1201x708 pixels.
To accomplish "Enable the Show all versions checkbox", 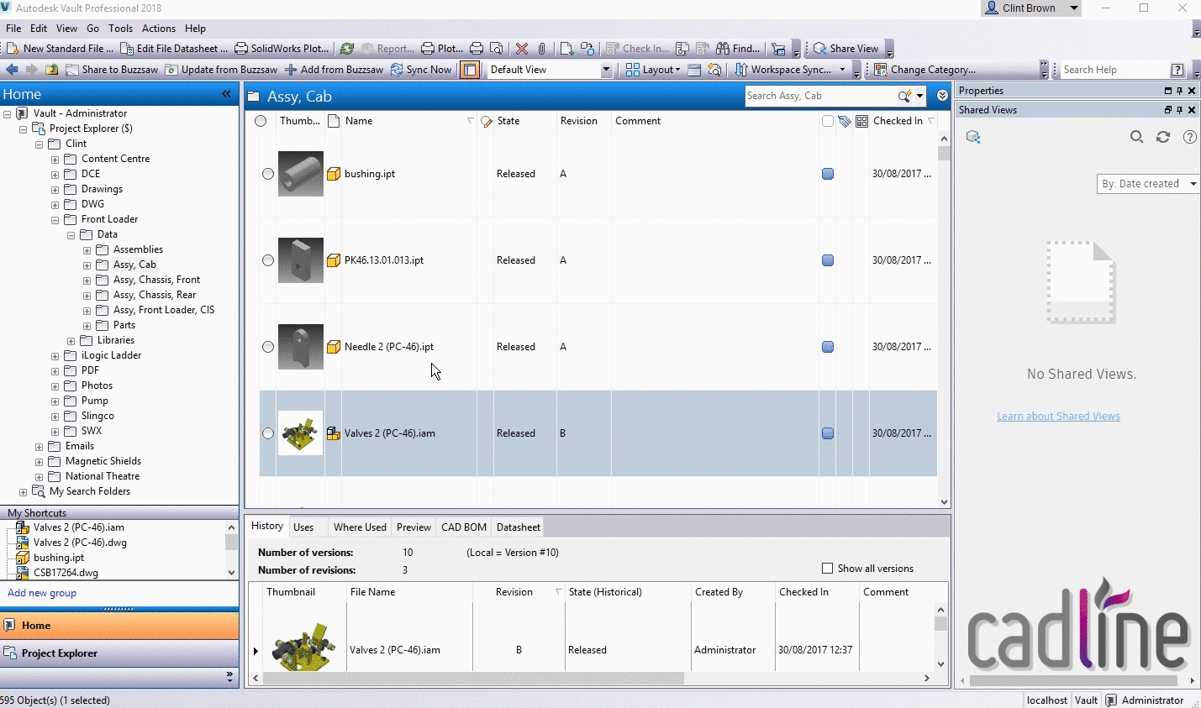I will pyautogui.click(x=828, y=569).
